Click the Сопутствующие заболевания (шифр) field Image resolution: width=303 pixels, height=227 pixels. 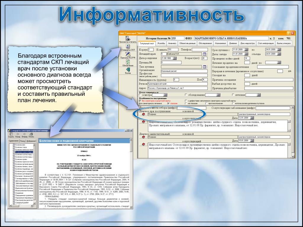[x=273, y=108]
